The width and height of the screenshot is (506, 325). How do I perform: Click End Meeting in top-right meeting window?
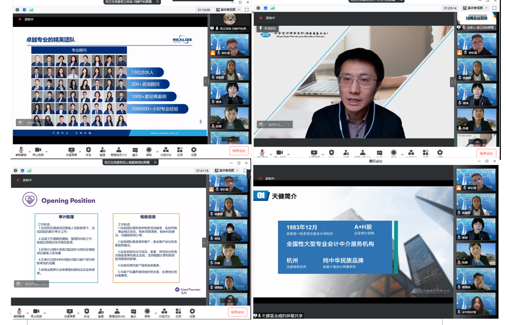click(x=486, y=153)
